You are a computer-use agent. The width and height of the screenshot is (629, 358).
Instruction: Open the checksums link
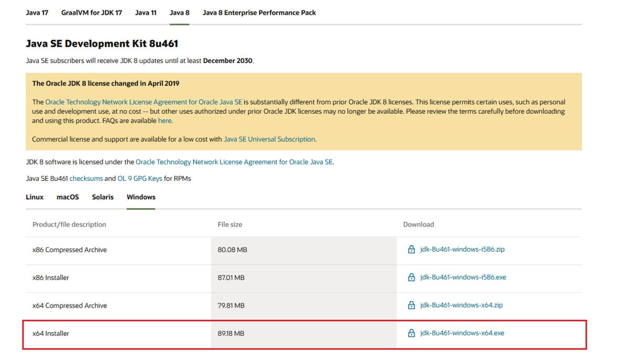(86, 178)
